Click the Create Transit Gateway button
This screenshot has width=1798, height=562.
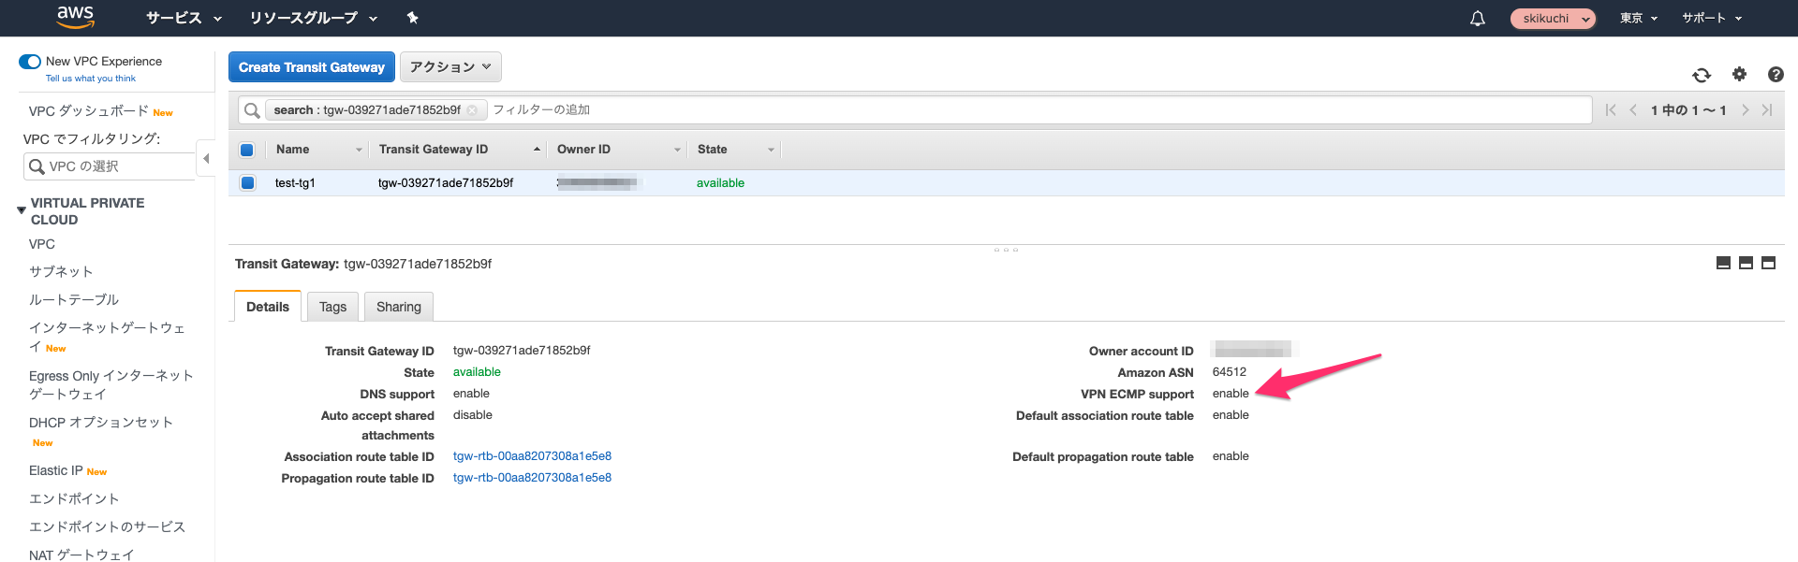click(x=312, y=67)
